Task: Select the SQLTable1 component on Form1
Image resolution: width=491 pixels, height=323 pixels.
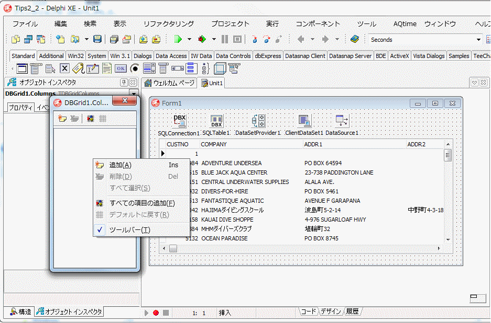Action: click(216, 121)
